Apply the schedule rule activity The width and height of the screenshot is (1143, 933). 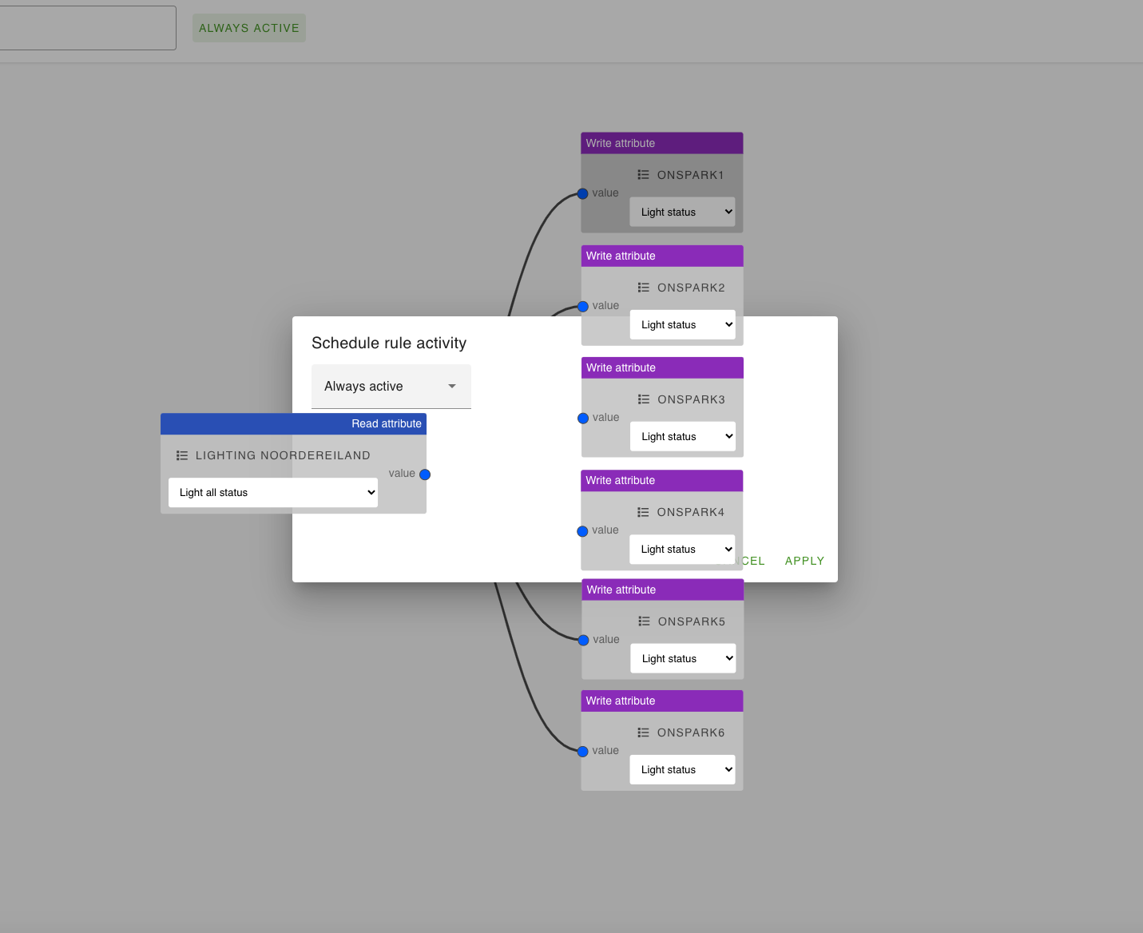[x=804, y=560]
